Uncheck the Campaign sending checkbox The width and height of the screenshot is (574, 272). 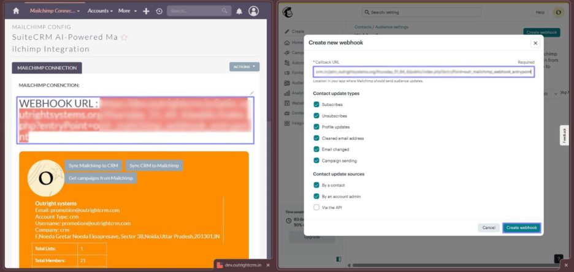pos(316,161)
